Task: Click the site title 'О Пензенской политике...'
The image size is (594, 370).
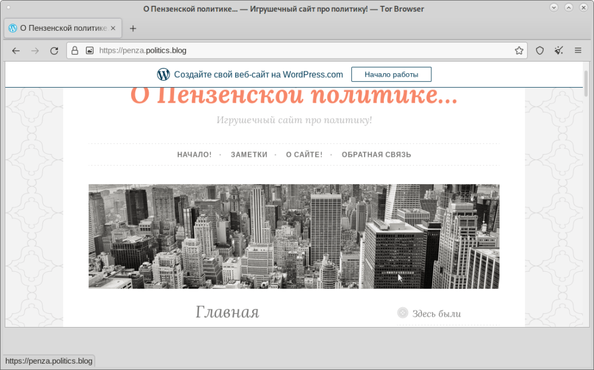Action: (294, 95)
